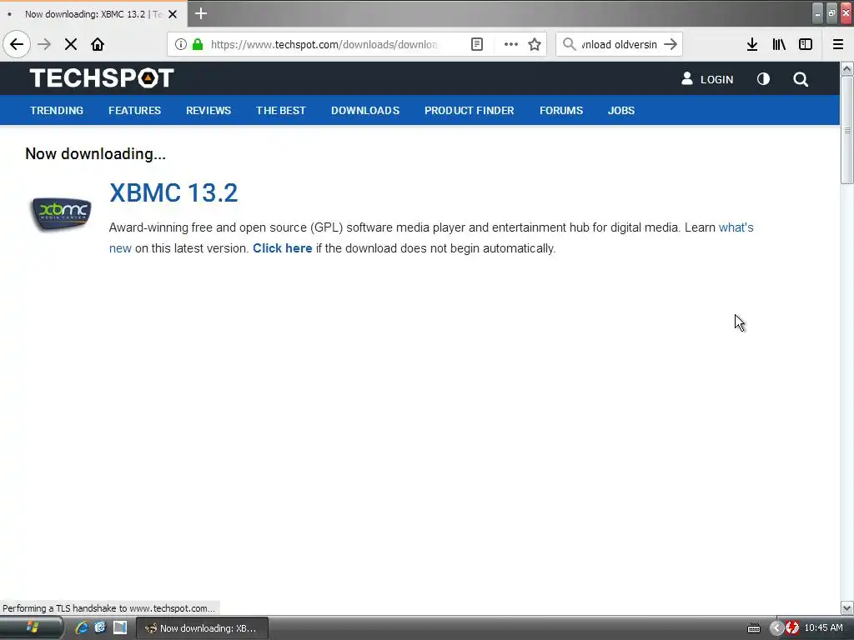Click the XBMC media center logo

tap(60, 214)
